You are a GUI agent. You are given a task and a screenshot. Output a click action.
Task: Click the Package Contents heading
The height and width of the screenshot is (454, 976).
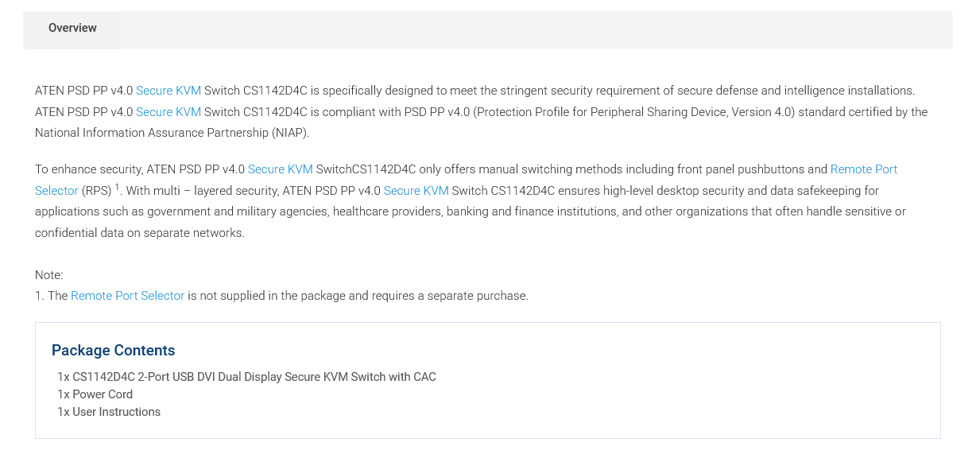point(113,351)
